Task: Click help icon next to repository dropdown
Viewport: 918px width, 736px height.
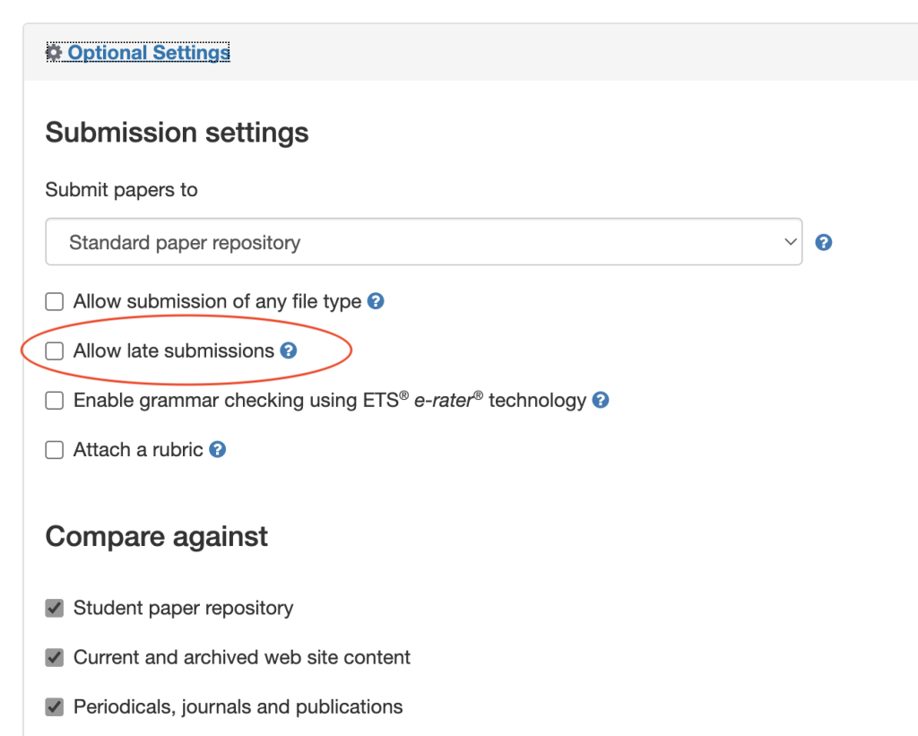Action: [824, 242]
